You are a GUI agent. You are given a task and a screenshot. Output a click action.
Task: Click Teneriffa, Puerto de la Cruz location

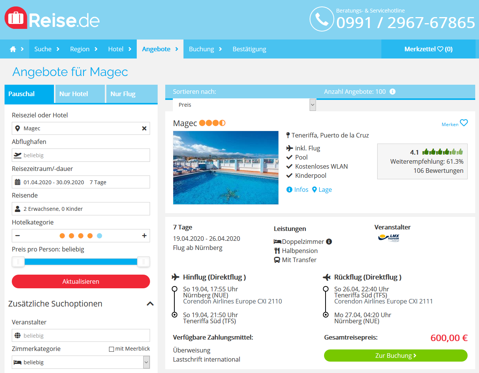click(330, 135)
